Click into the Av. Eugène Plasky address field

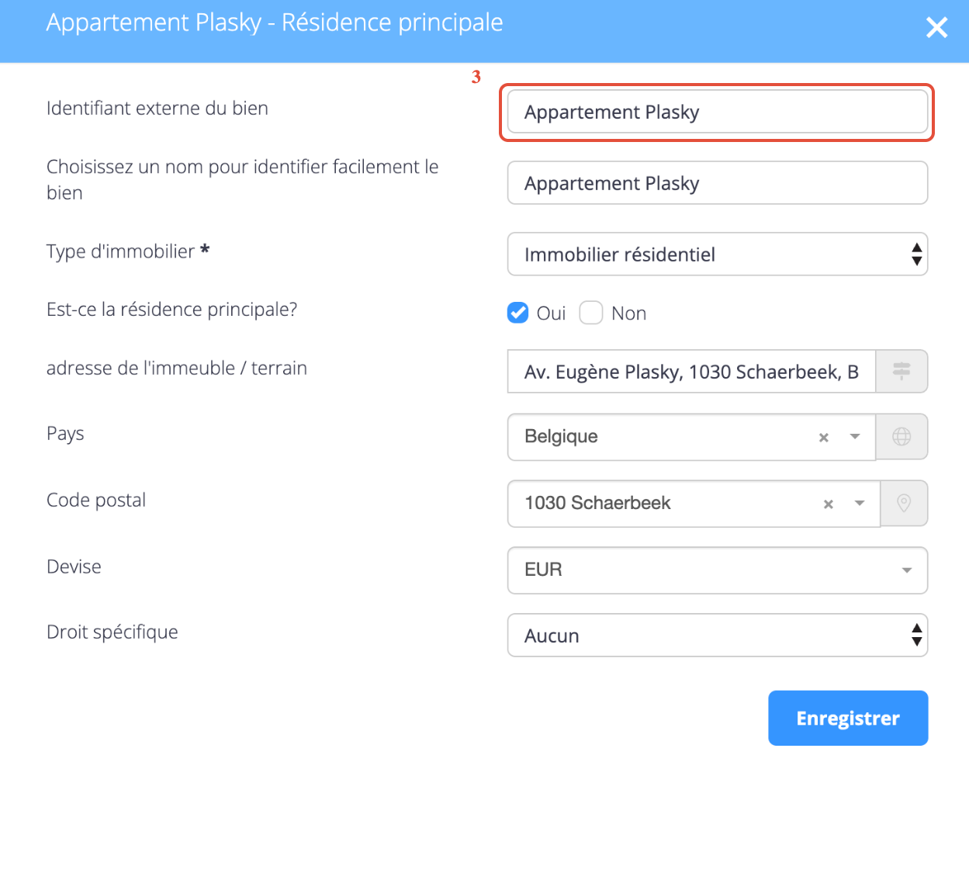[x=691, y=371]
